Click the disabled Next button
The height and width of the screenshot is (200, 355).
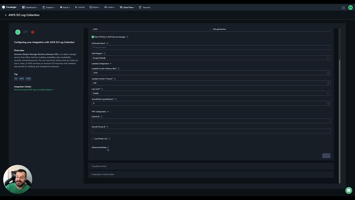point(326,156)
